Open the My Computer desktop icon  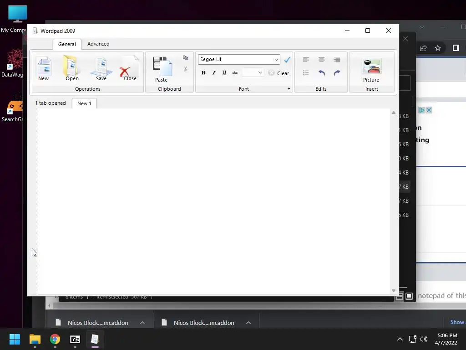pos(15,19)
